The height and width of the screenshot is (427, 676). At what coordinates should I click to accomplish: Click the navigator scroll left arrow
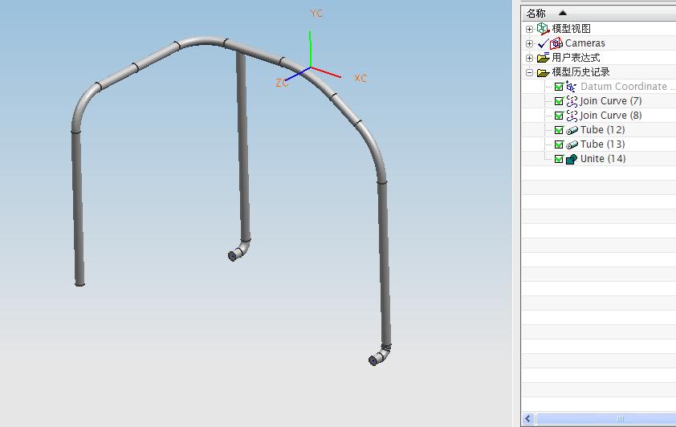coord(528,418)
